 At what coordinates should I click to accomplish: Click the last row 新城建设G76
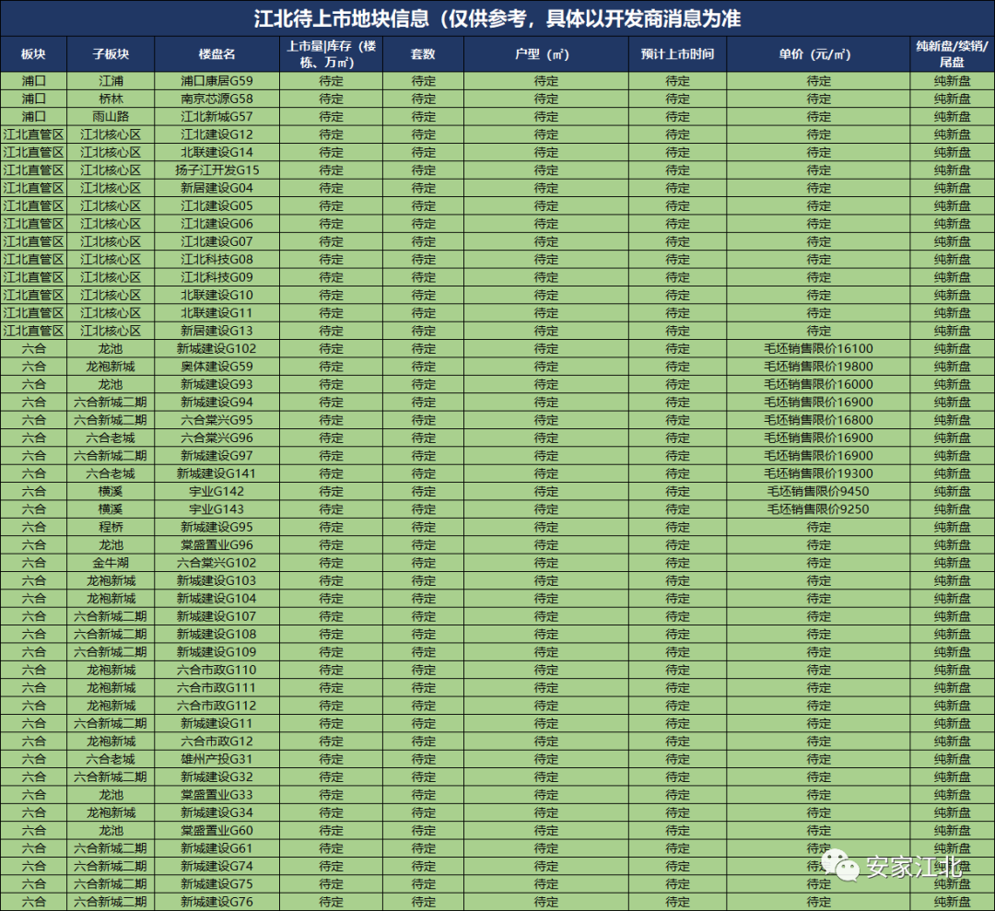click(x=218, y=901)
